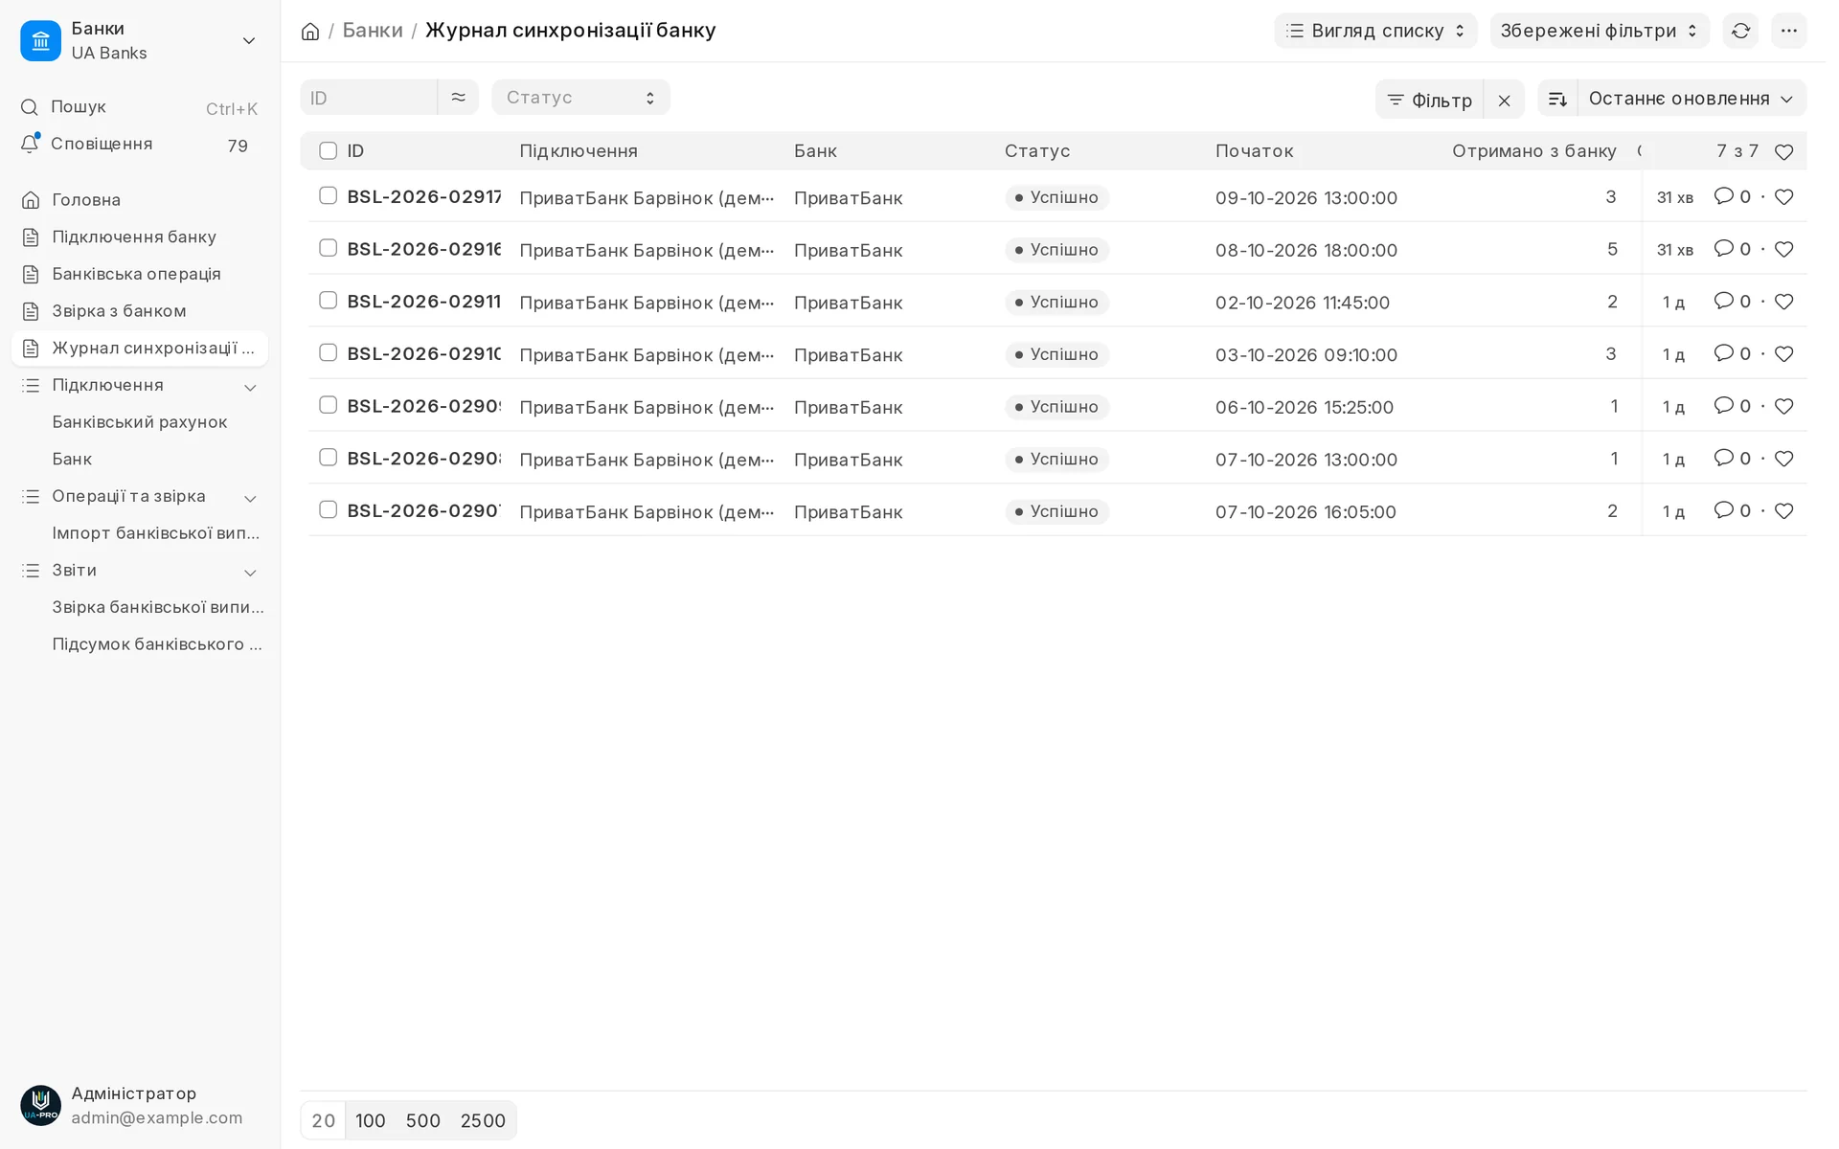This screenshot has width=1839, height=1149.
Task: Open Вигляд списку view switcher
Action: tap(1375, 31)
